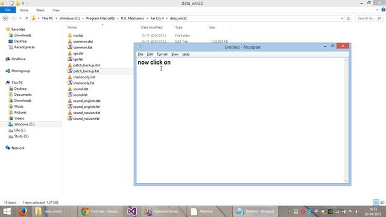Expand the Explorer ribbon chevron
The image size is (386, 217).
(x=377, y=10)
